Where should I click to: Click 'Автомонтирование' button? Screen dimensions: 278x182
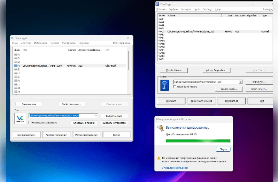(56, 135)
